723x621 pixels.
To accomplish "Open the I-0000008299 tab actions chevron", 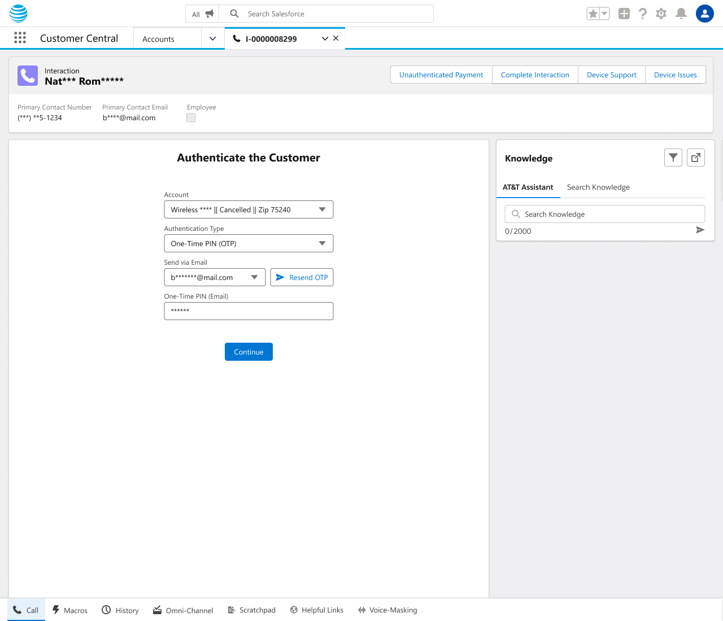I will tap(325, 38).
